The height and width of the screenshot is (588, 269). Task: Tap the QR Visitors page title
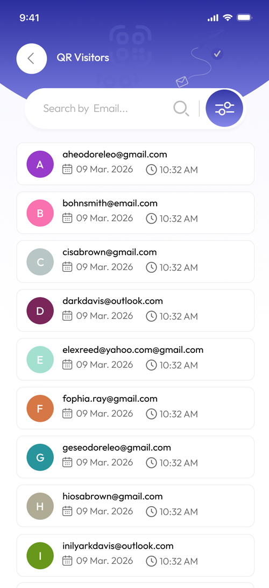(x=83, y=58)
